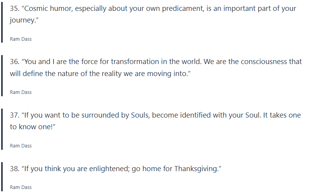314x194 pixels.
Task: Click the Ram Dass attribution under quote 36
Action: click(x=21, y=92)
